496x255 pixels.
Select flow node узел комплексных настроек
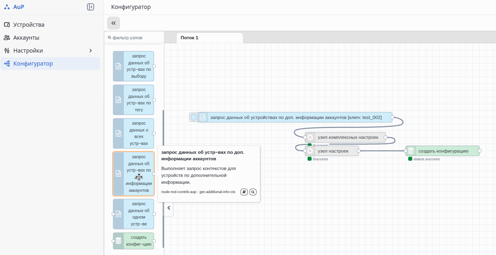[345, 138]
